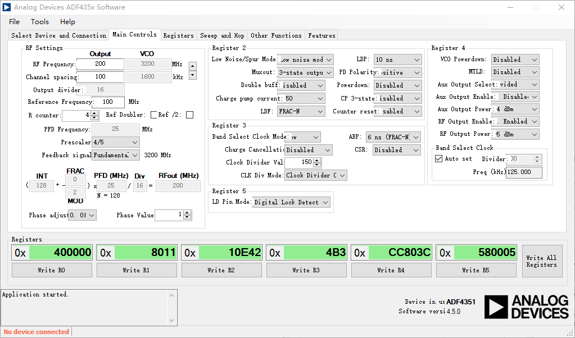Screen dimensions: 575x338
Task: Increase the Clock Divider Value spinner
Action: (x=317, y=160)
